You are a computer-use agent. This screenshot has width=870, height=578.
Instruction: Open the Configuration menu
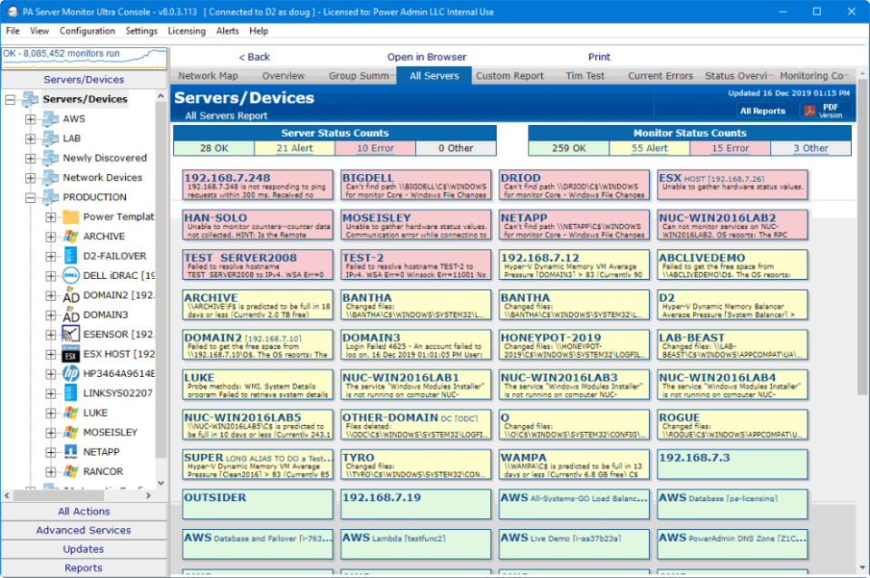pyautogui.click(x=87, y=30)
